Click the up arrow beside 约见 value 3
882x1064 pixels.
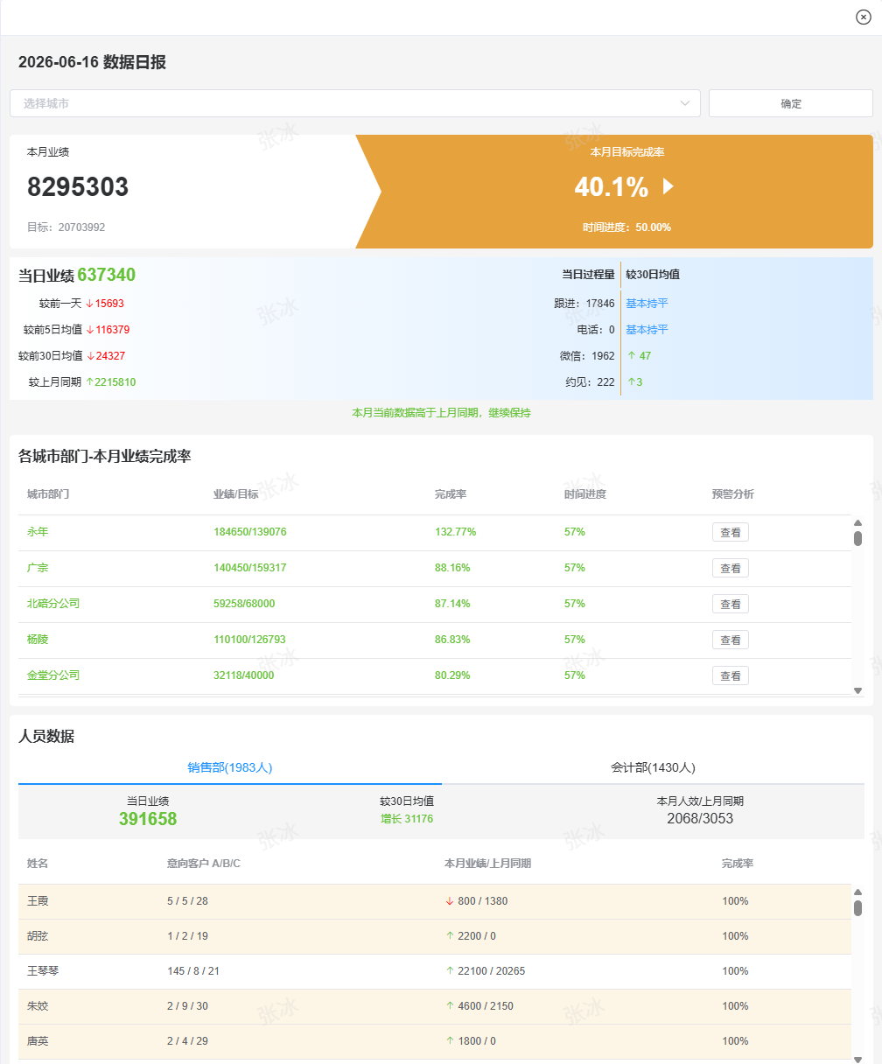tap(631, 382)
